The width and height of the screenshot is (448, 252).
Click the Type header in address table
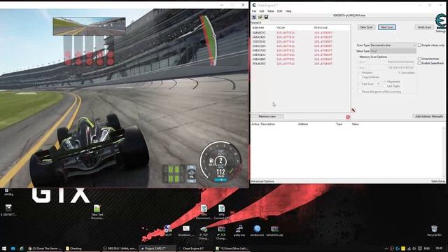coord(339,125)
